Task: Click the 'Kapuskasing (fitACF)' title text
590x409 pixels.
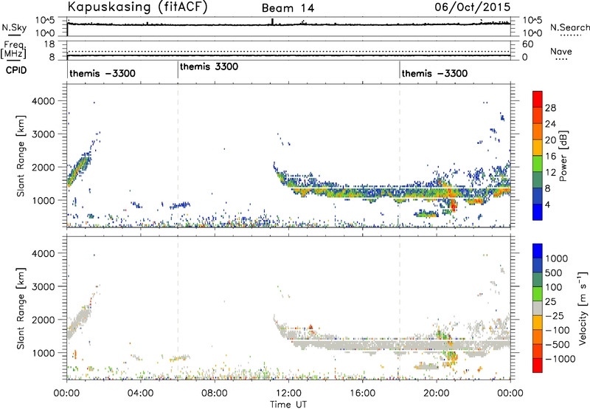Action: [x=137, y=7]
